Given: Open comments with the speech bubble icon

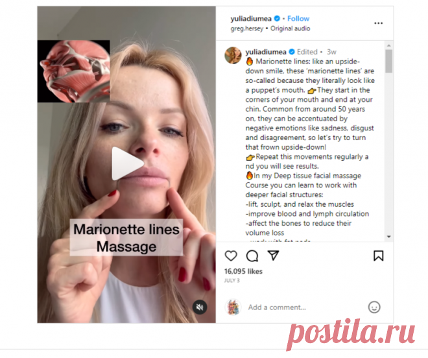Looking at the screenshot, I should click(x=252, y=256).
